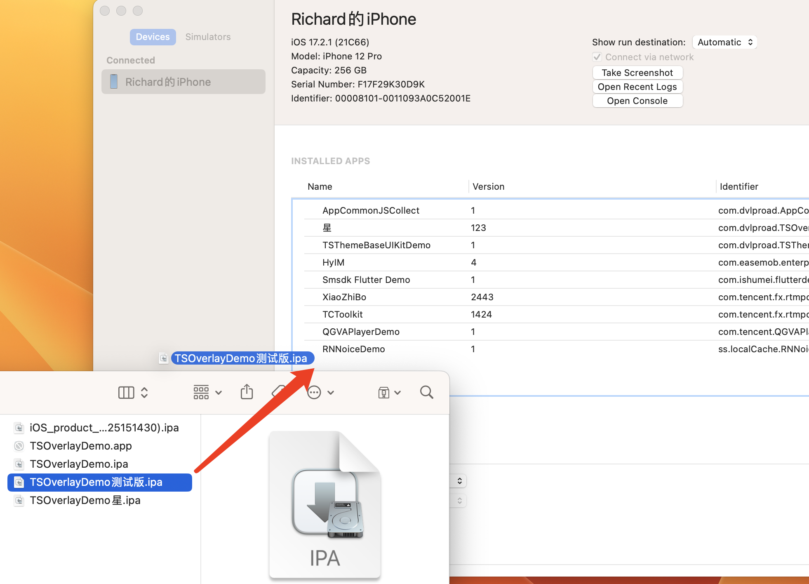Click version 1424 cell for TCToolkit
Viewport: 809px width, 584px height.
pos(481,314)
